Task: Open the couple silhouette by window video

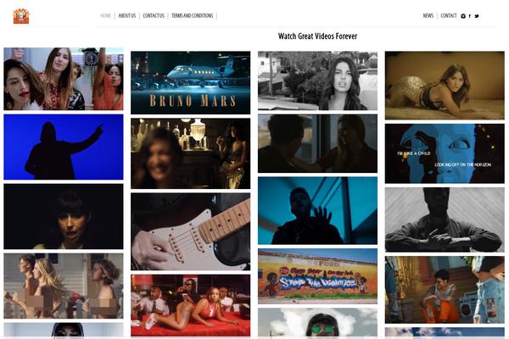Action: click(x=317, y=143)
